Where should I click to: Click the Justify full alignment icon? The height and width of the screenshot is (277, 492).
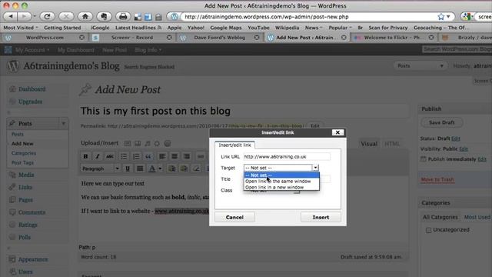click(x=140, y=169)
